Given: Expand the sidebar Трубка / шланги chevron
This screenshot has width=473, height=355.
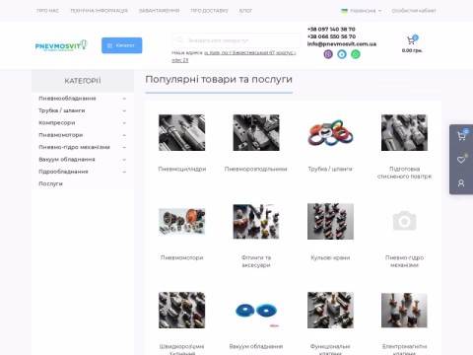Looking at the screenshot, I should pos(124,110).
